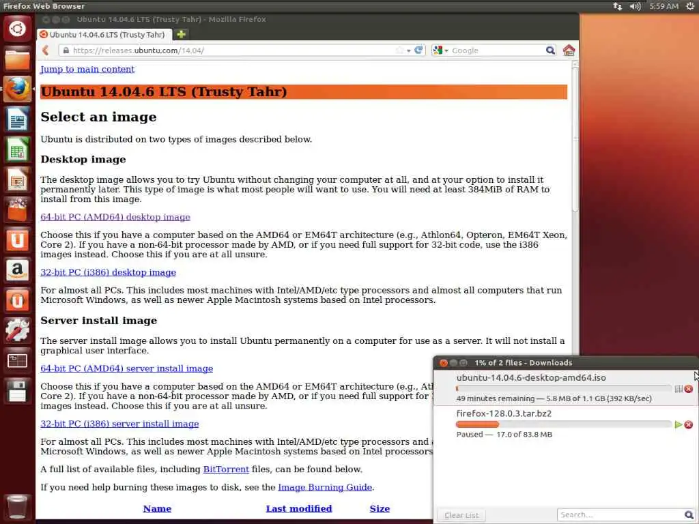Select the ubuntu-14.04.6-desktop-amd64.iso file name

531,377
